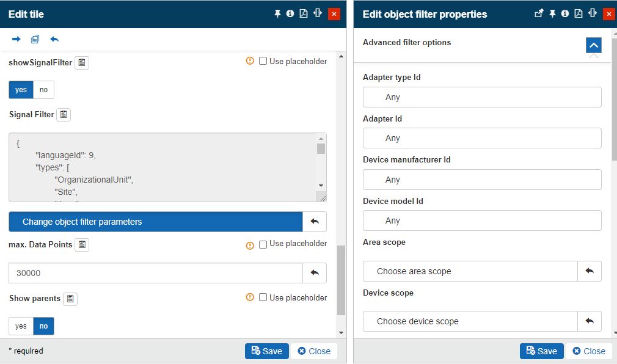Open the Adapter type Id dropdown
Screen dimensions: 617x364
tap(482, 97)
